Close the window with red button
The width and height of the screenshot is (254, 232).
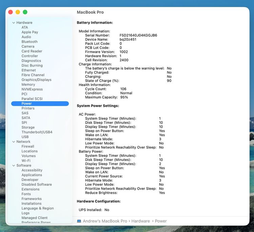[x=10, y=12]
